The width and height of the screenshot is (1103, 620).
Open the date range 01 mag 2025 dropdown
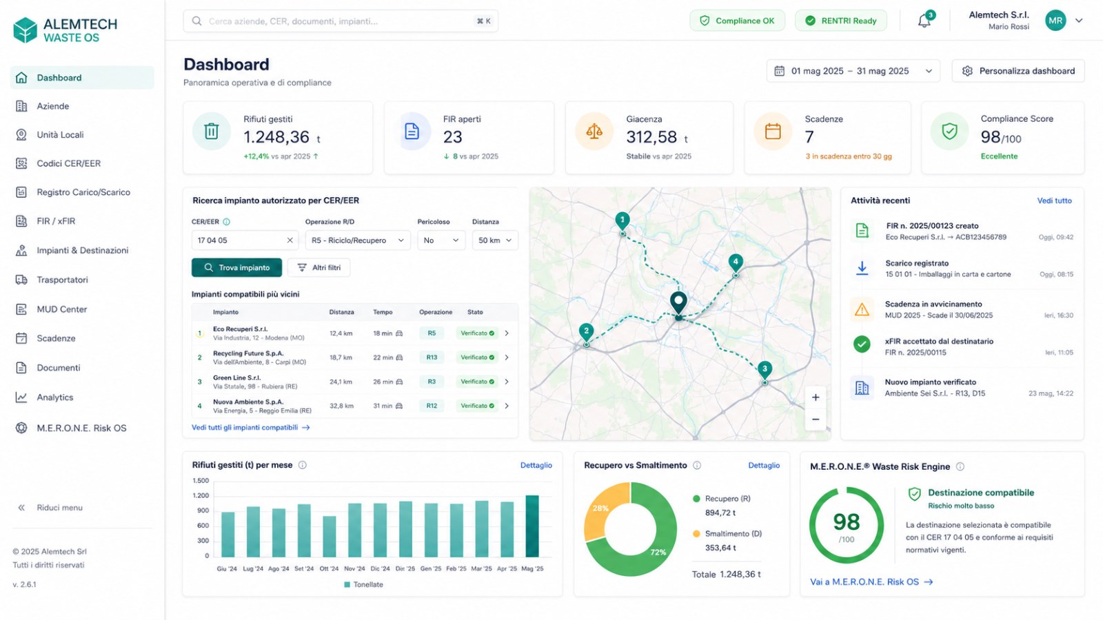pyautogui.click(x=853, y=71)
